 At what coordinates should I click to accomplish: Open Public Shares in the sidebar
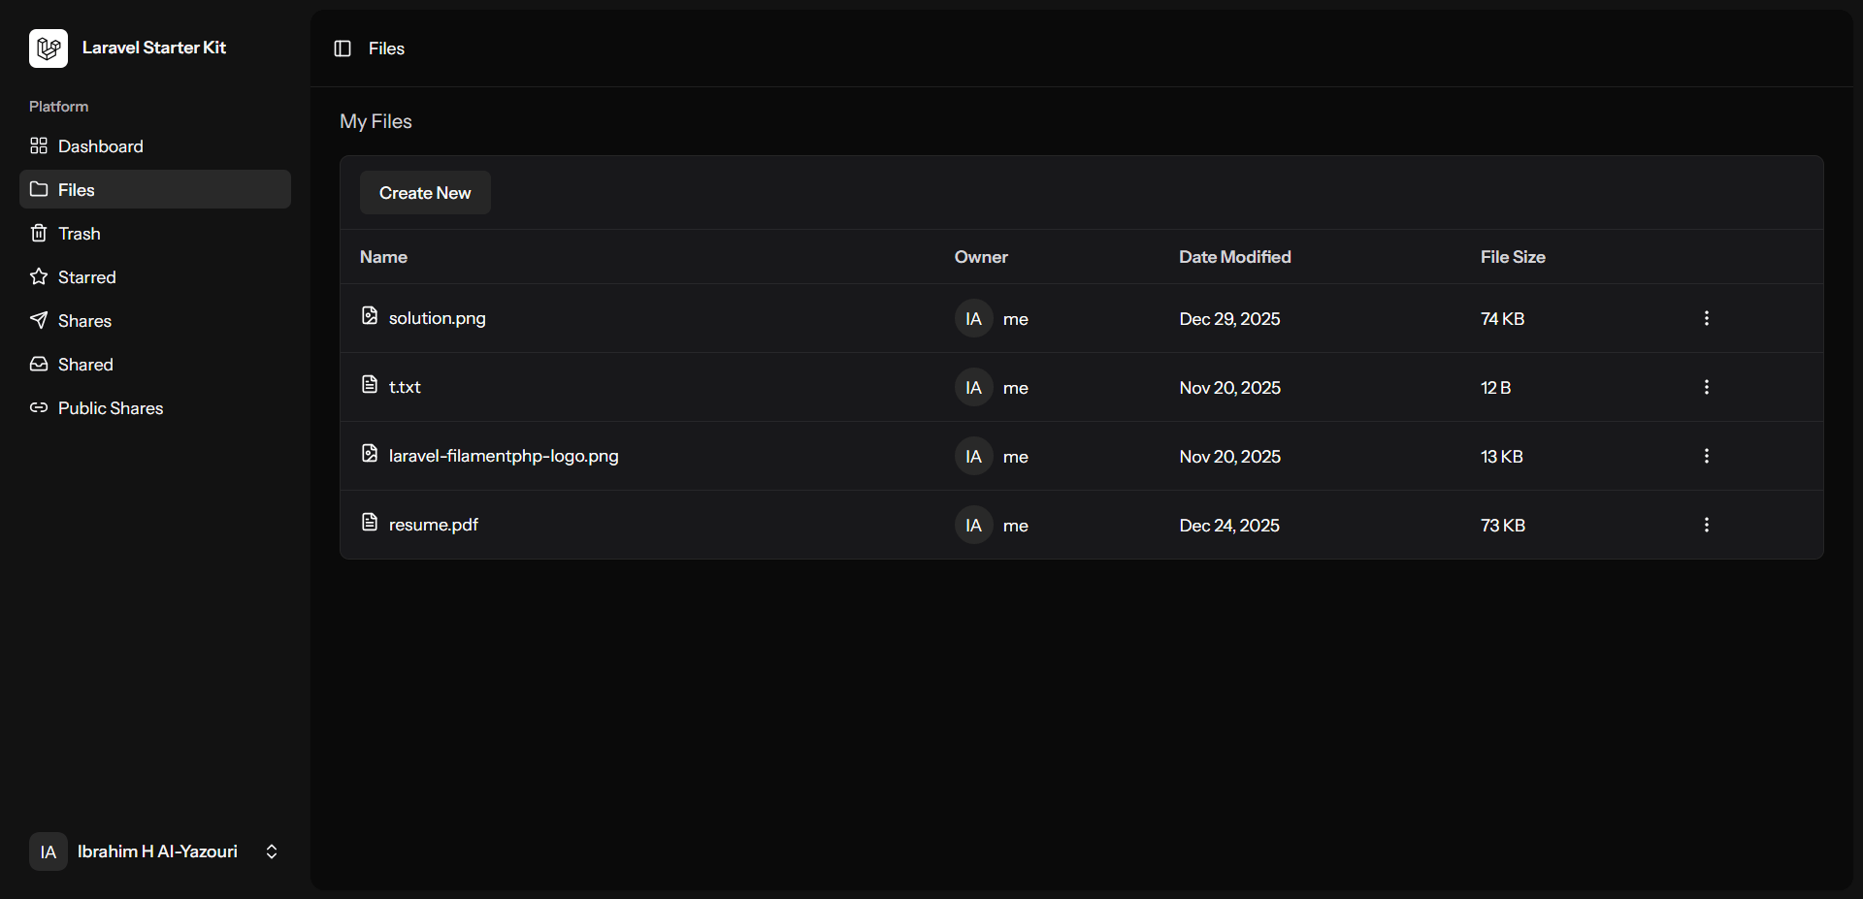pyautogui.click(x=155, y=407)
